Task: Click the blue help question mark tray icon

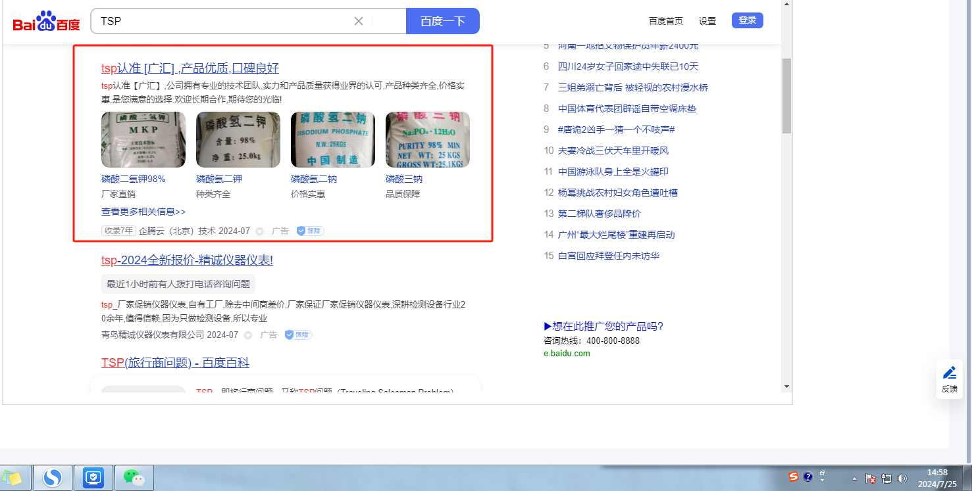Action: click(808, 477)
